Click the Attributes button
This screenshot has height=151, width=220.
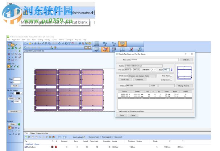tap(186, 60)
